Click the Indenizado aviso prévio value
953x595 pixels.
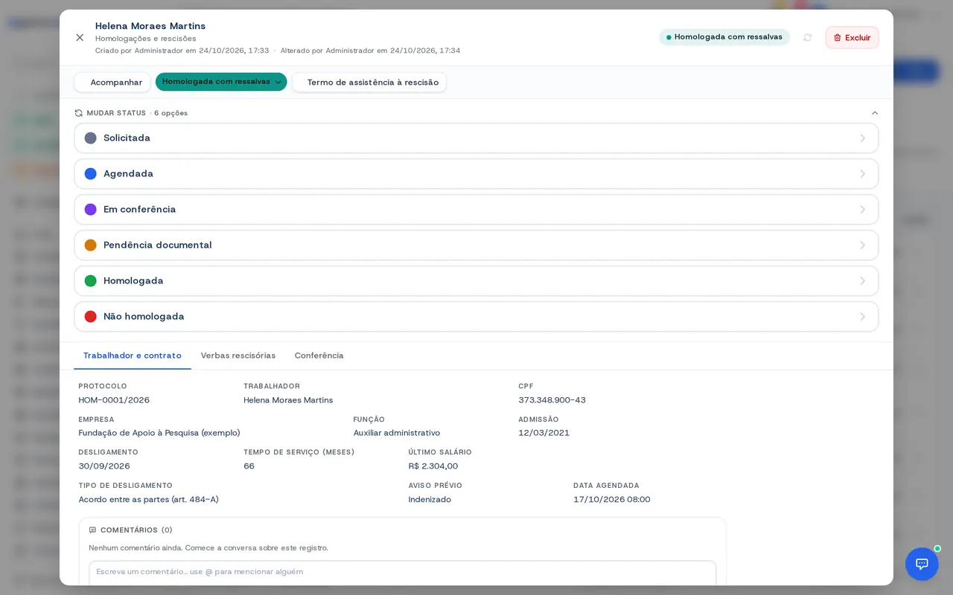pos(430,500)
